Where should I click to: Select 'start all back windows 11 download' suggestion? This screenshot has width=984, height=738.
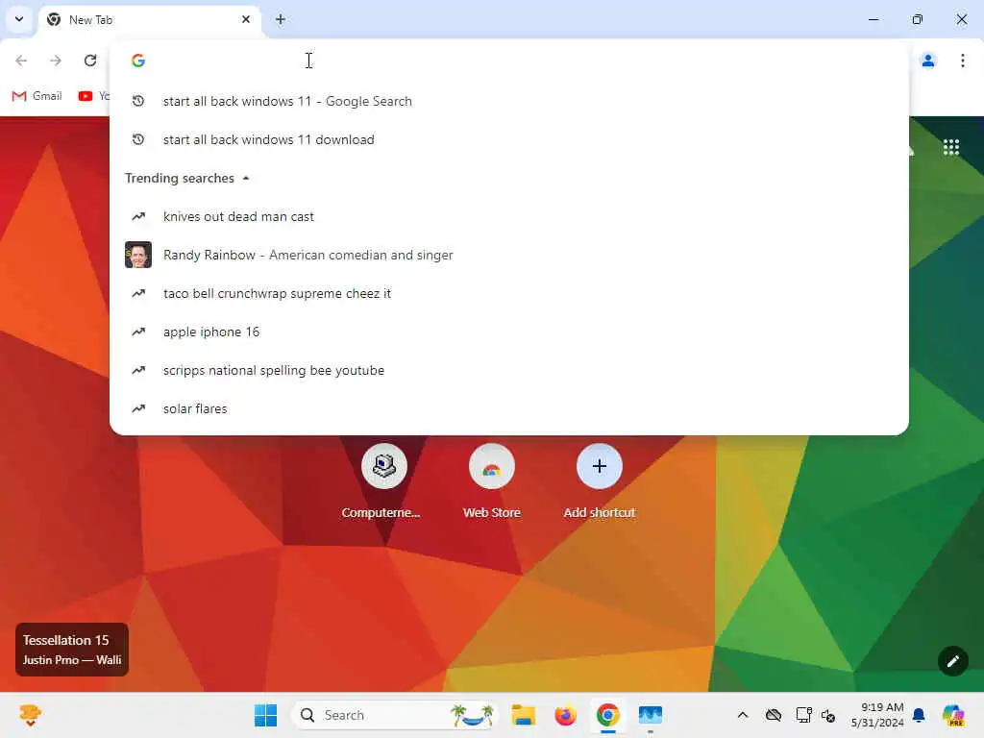[x=509, y=139]
